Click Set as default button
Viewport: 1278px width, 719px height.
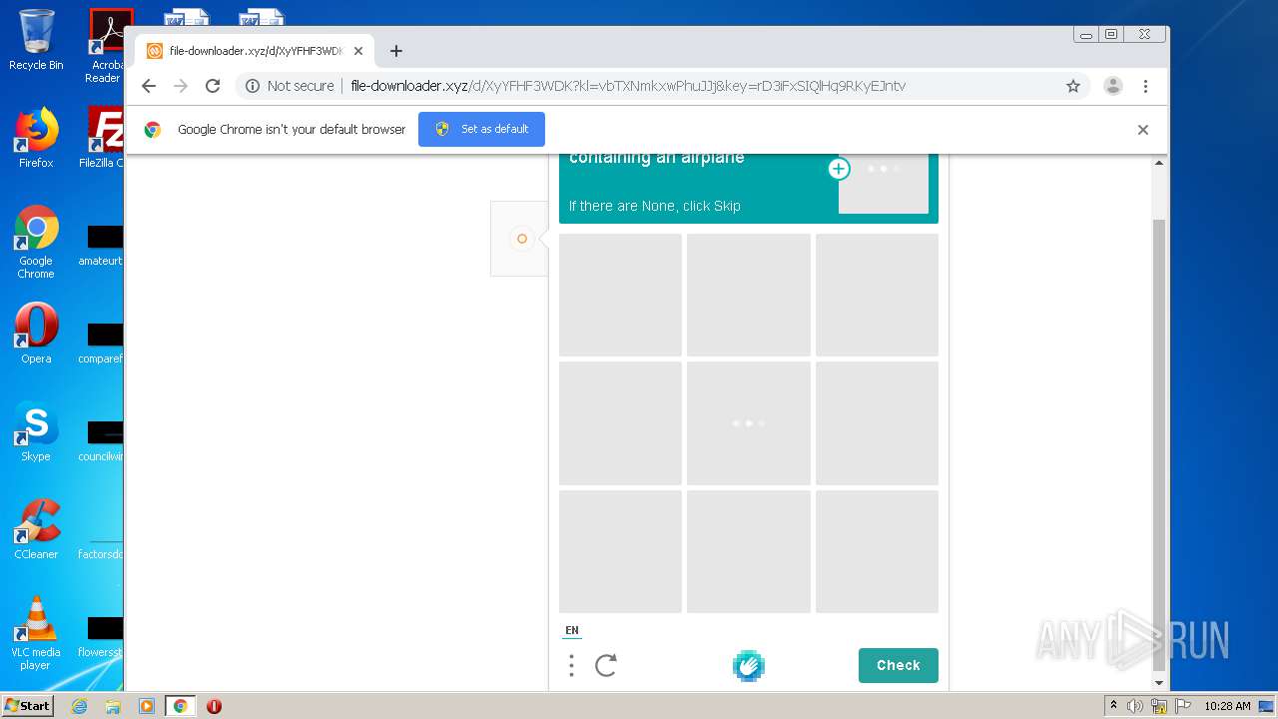click(481, 129)
